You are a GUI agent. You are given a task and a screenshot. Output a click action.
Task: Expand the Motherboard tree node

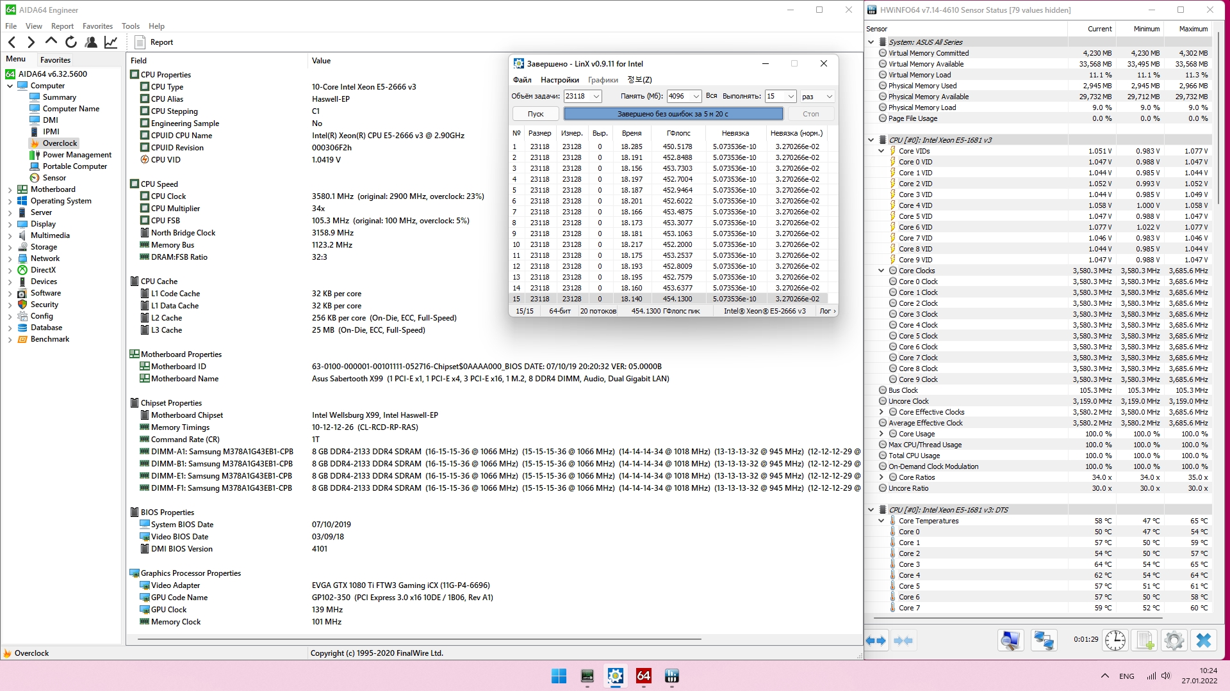tap(10, 190)
